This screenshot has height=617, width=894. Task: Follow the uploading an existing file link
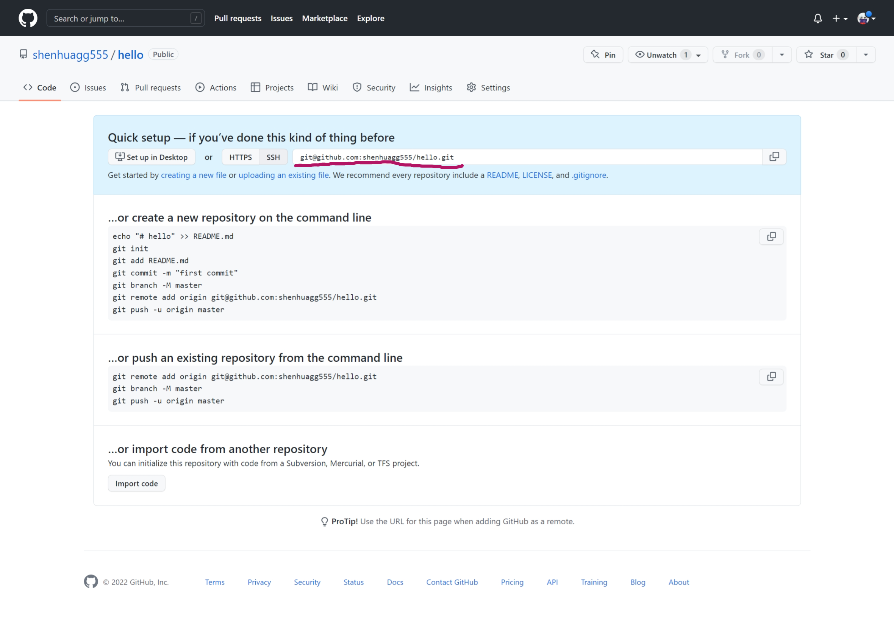point(284,175)
